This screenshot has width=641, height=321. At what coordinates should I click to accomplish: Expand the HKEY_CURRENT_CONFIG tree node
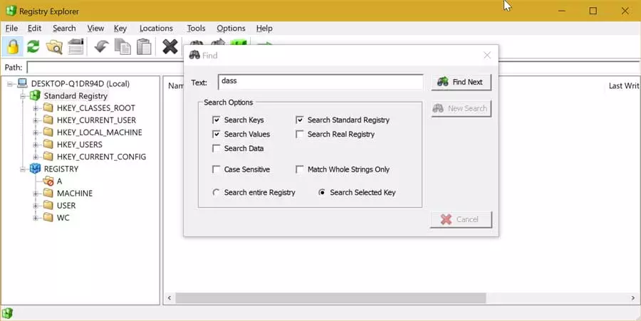pos(36,157)
